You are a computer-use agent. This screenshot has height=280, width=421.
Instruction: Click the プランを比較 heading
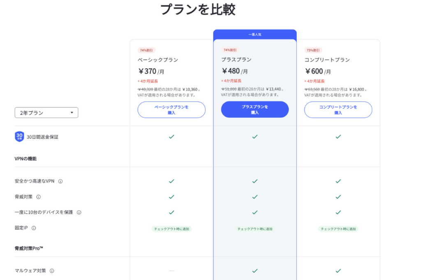click(198, 10)
